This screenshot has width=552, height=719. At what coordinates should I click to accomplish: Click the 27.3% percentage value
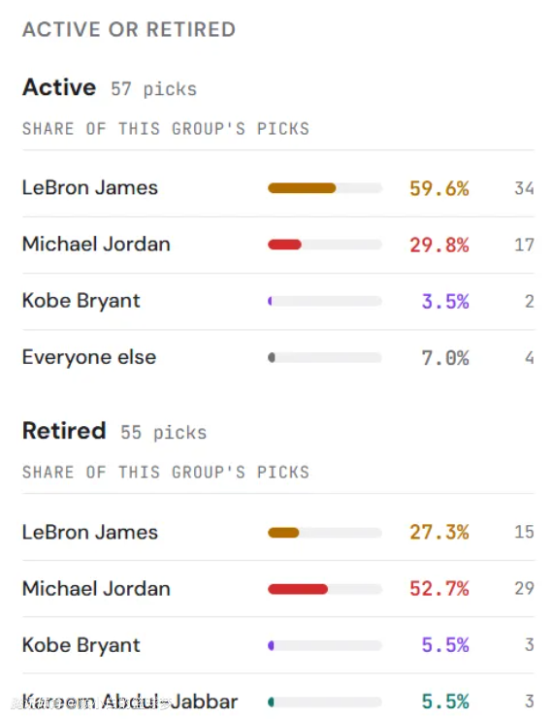[x=439, y=533]
